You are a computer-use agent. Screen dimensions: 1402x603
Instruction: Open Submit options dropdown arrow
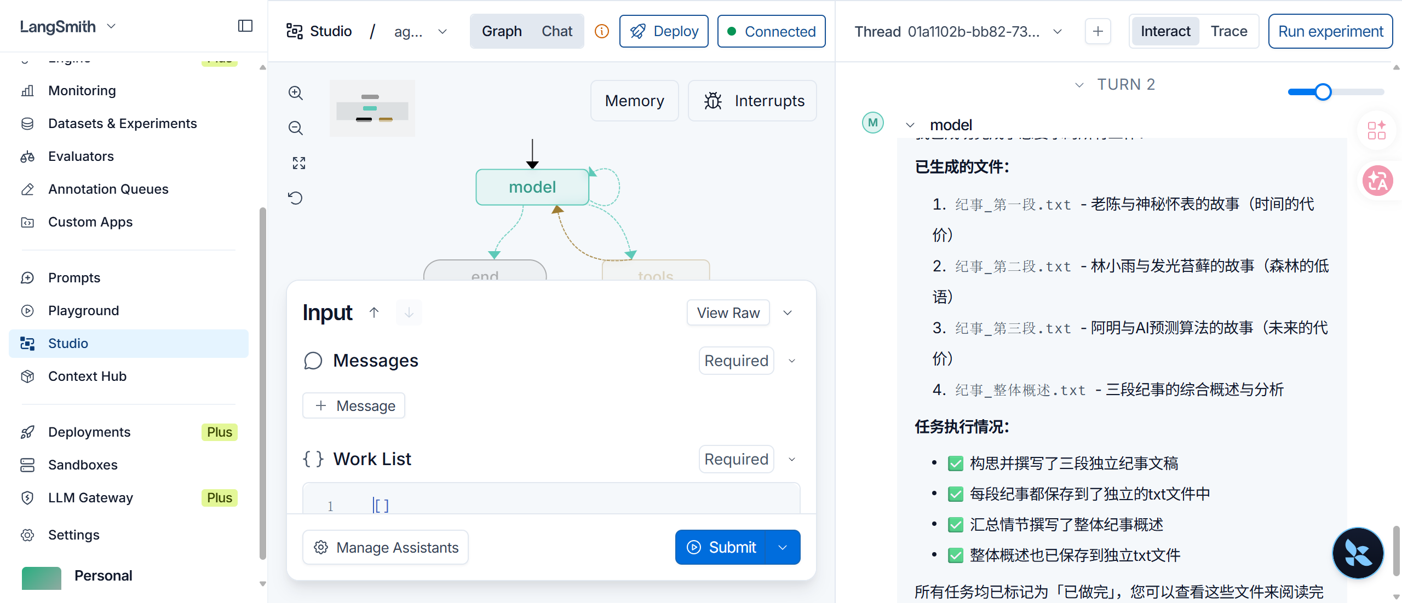pyautogui.click(x=783, y=547)
